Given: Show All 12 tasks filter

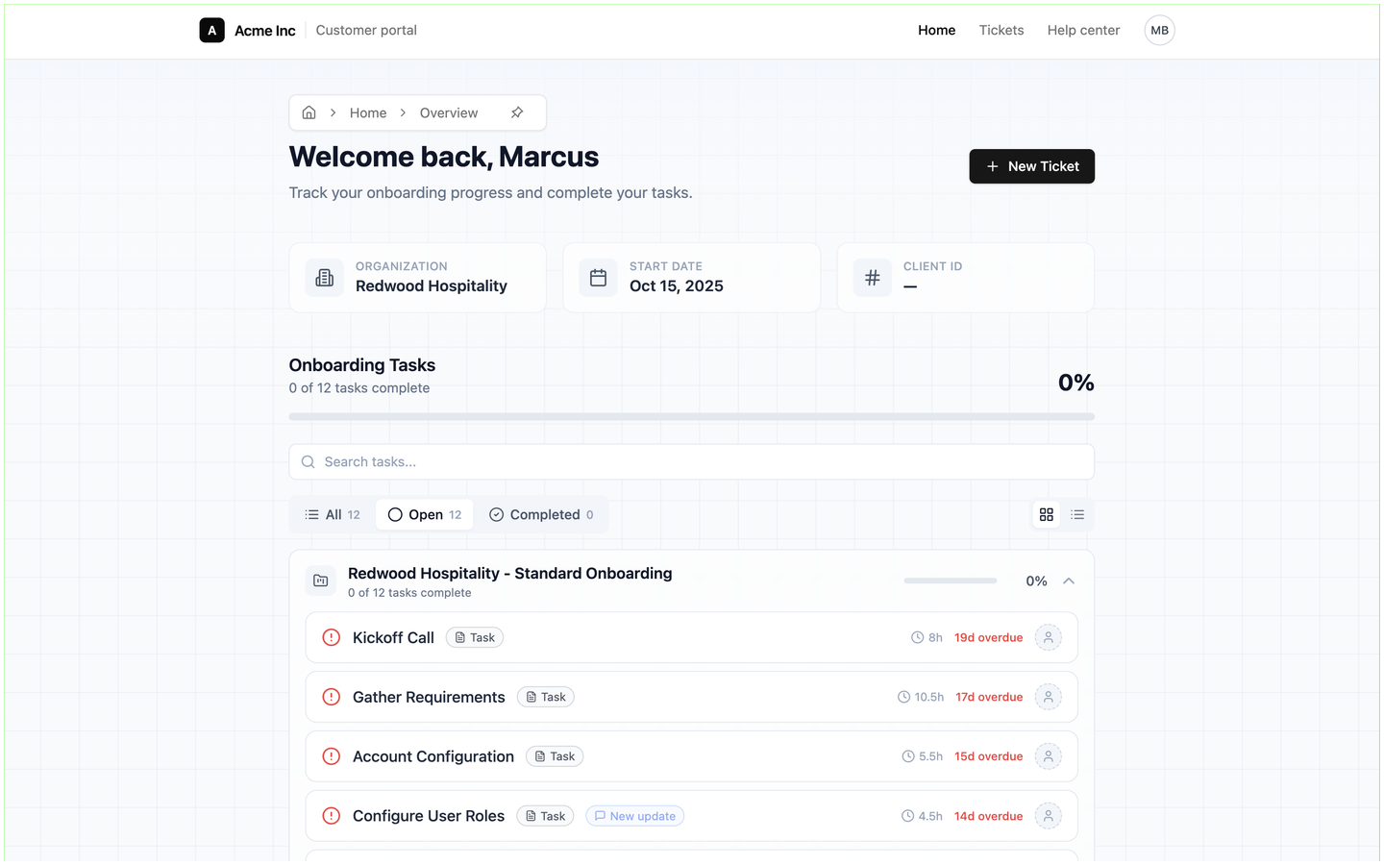Looking at the screenshot, I should (x=333, y=515).
